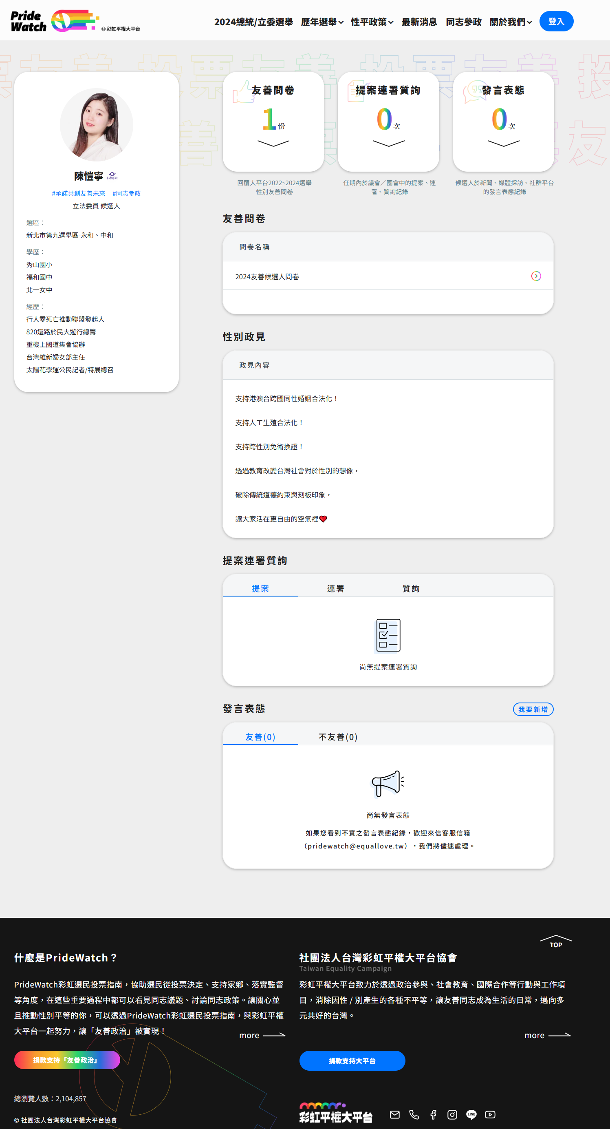Expand the 歷年選舉 dropdown menu
Screen dimensions: 610x1129
click(322, 22)
